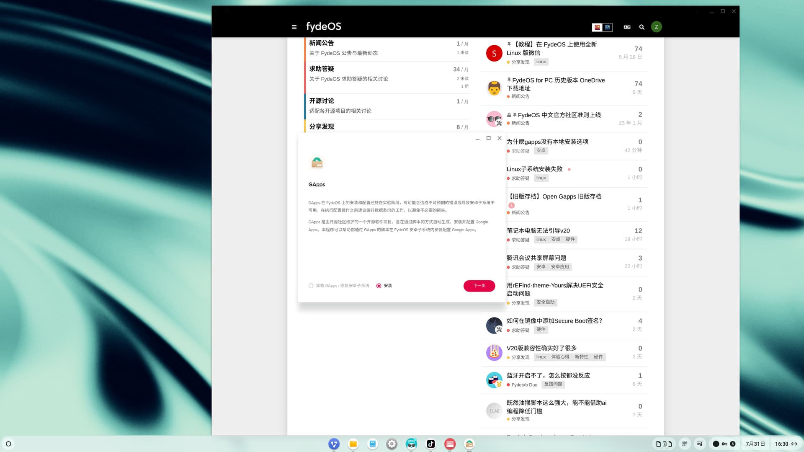Click reply count 12 on 笔记本电脑 topic

638,231
